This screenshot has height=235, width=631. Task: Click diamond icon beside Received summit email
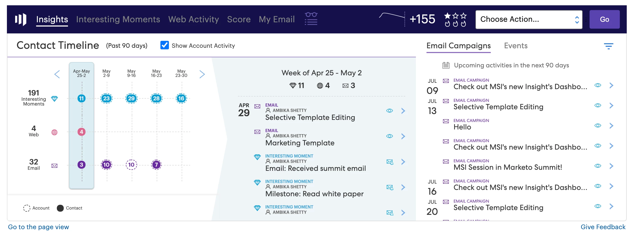coord(257,157)
